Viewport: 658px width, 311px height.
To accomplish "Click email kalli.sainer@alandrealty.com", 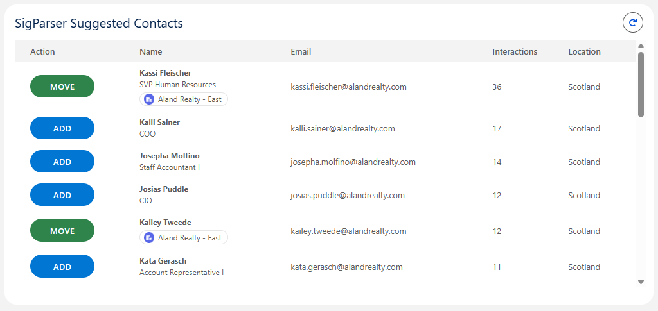I will (x=343, y=128).
